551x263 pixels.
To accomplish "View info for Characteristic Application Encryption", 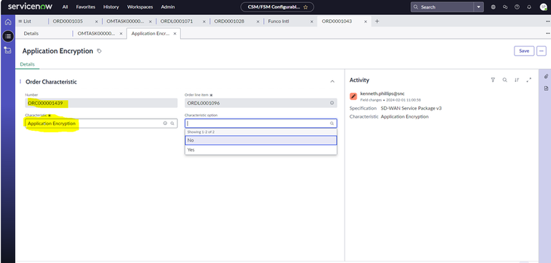I will pos(165,124).
